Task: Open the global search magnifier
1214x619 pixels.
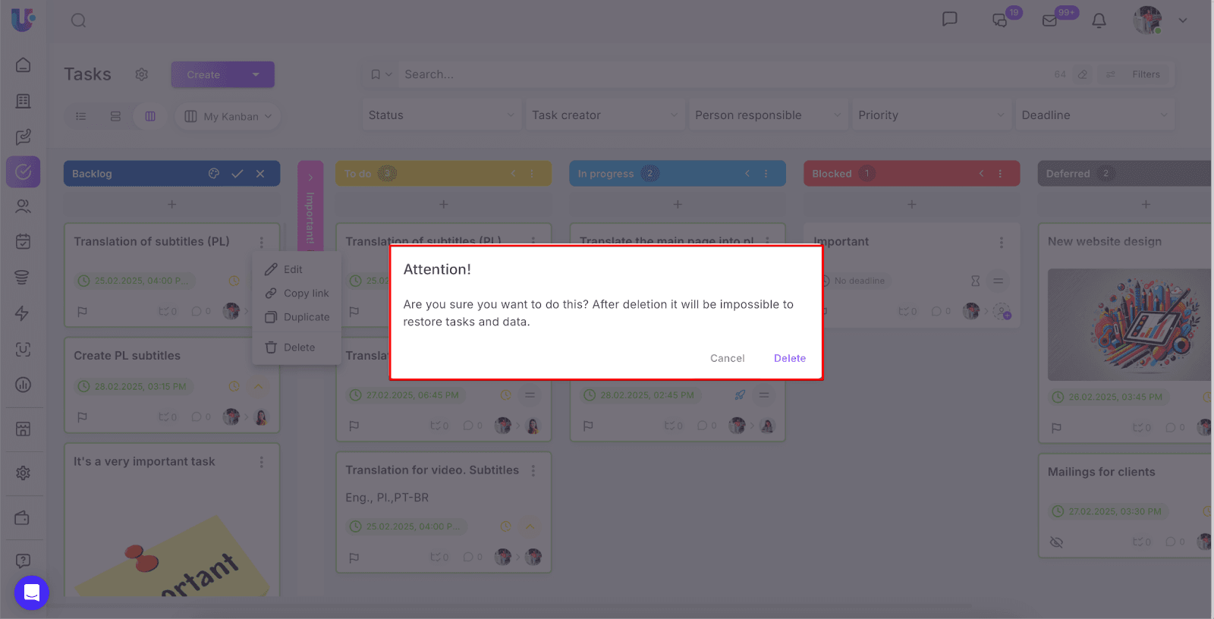Action: [x=78, y=20]
